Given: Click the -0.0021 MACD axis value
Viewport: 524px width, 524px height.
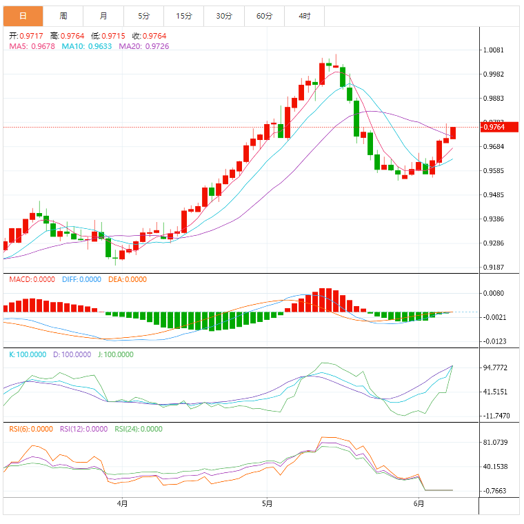Looking at the screenshot, I should pos(494,317).
